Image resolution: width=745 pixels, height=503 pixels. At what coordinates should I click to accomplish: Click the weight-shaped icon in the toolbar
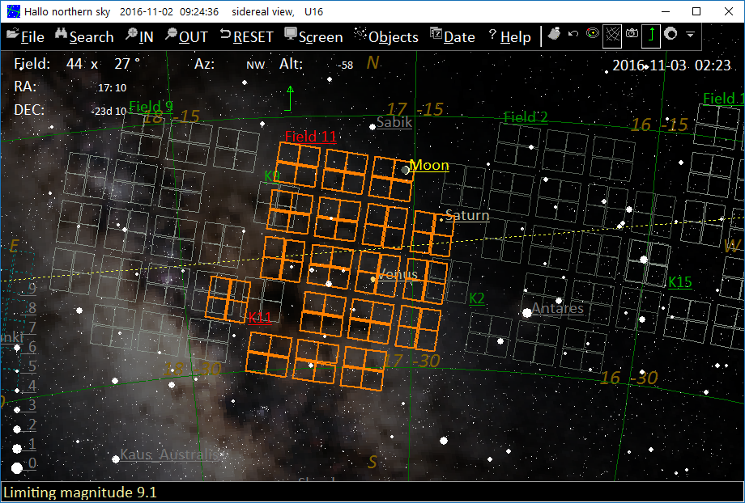coord(554,35)
